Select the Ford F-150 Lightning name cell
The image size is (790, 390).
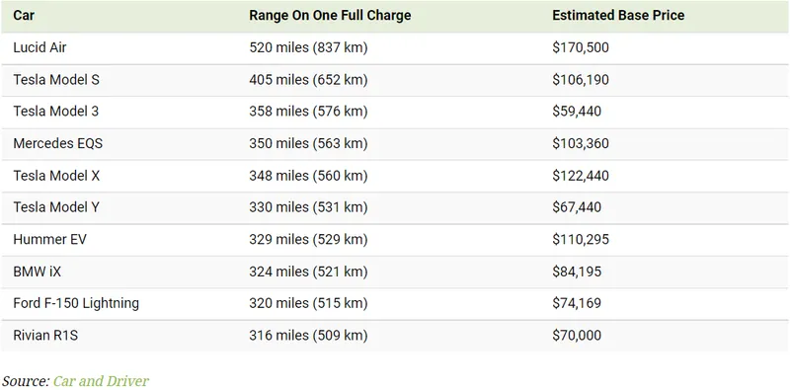pos(76,303)
